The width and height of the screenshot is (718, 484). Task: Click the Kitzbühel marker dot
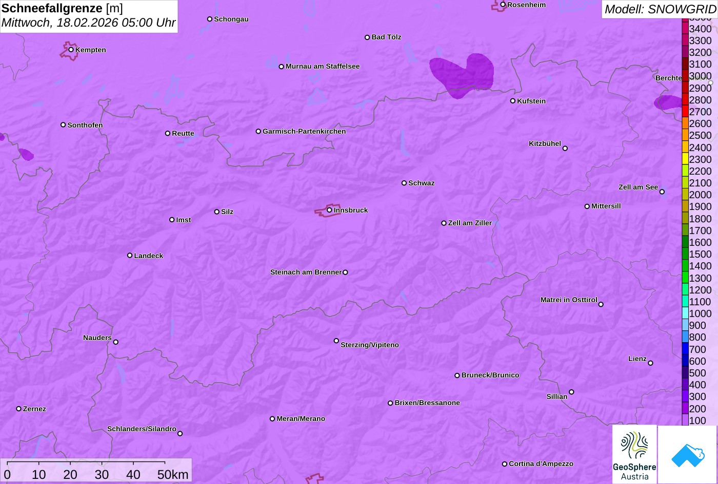(565, 149)
